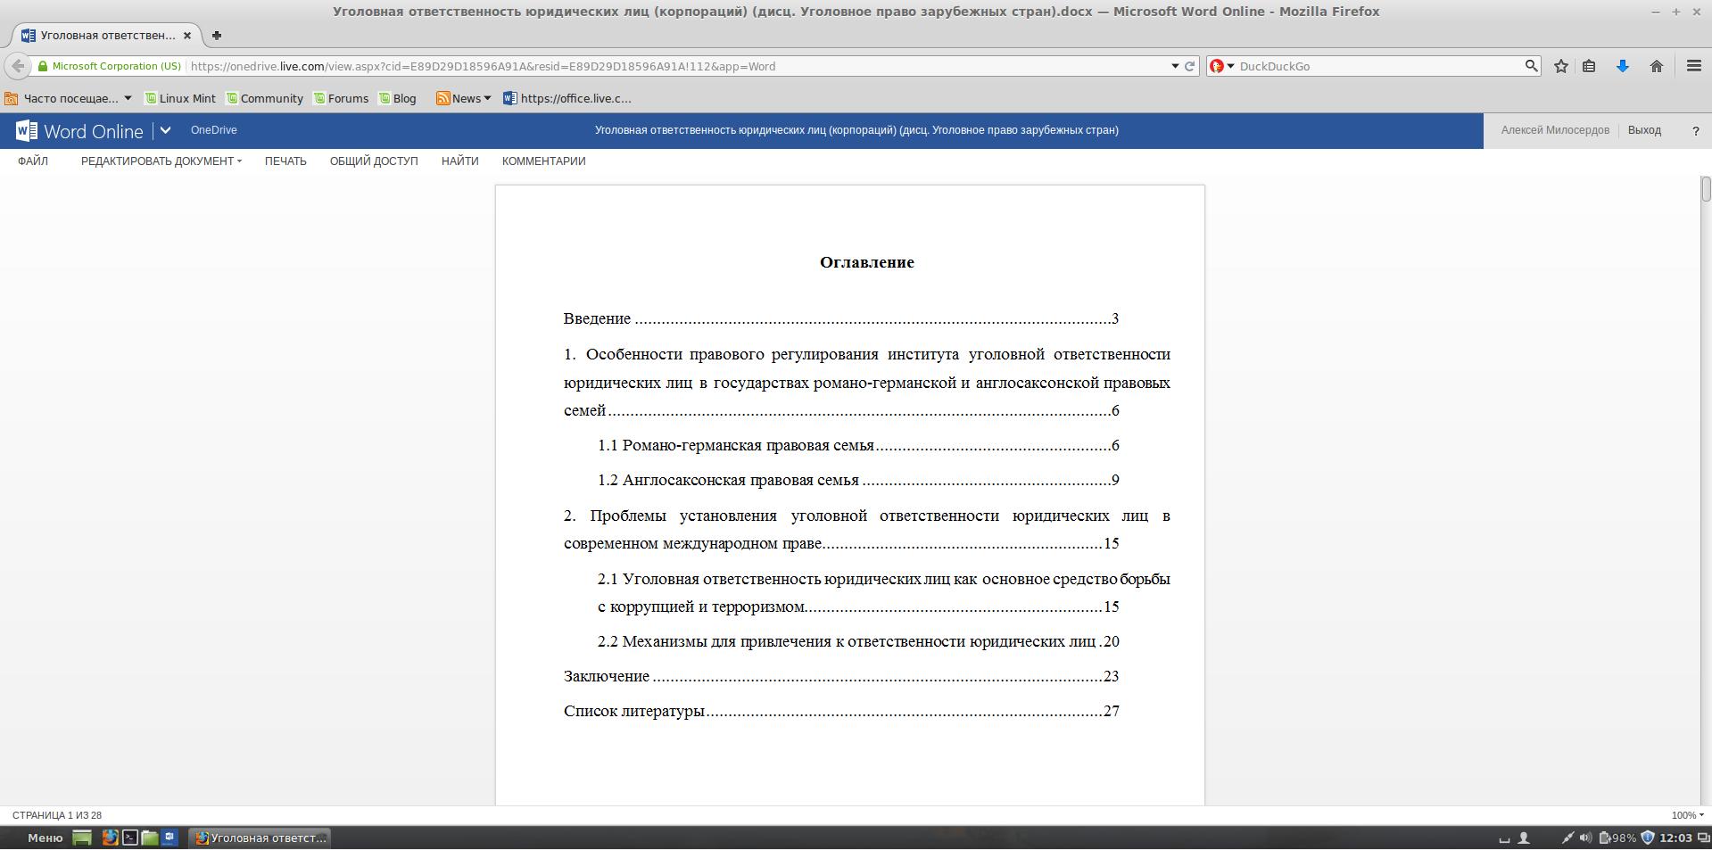Click the Word Online logo icon
Screen dimensions: 1712x850
pyautogui.click(x=27, y=131)
